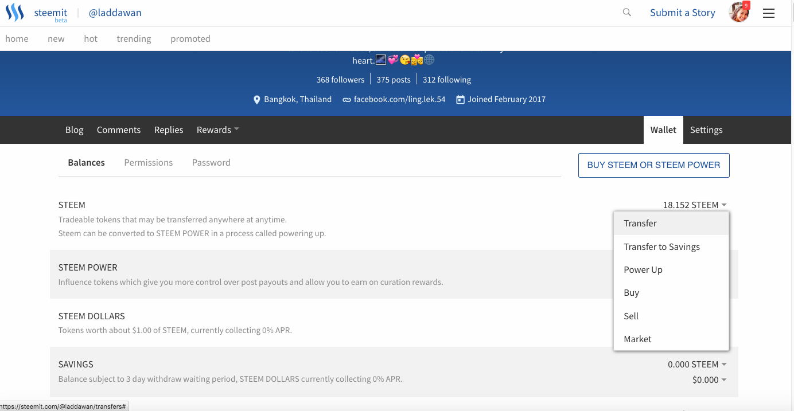The height and width of the screenshot is (411, 794).
Task: Click the Bangkok, Thailand location text
Action: point(298,99)
